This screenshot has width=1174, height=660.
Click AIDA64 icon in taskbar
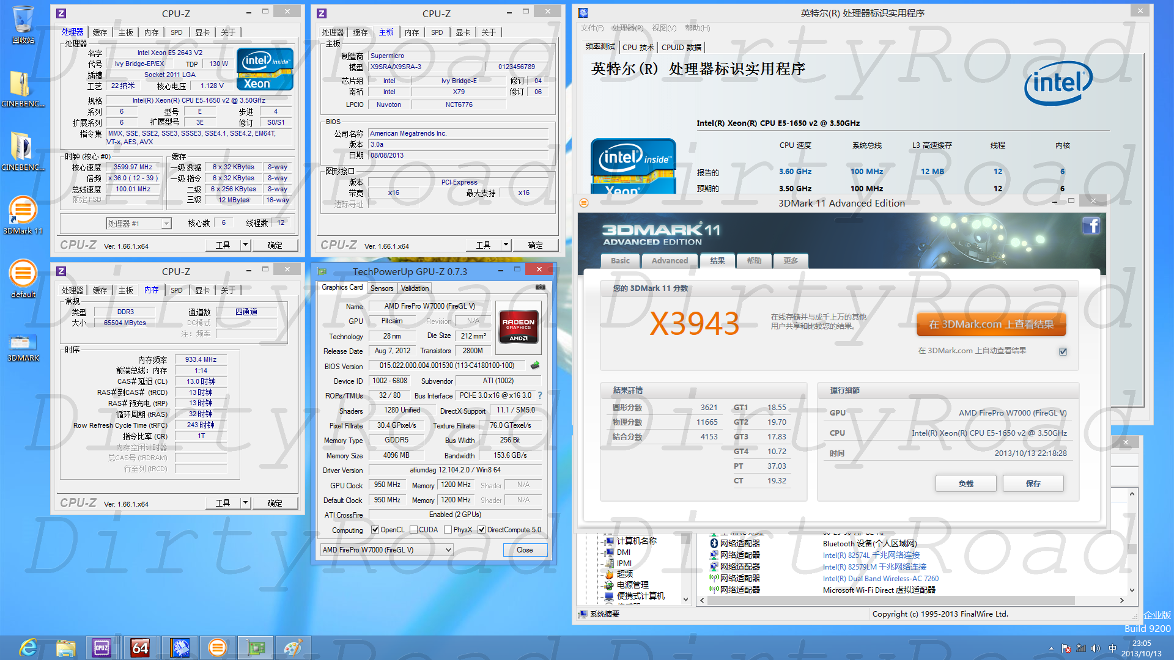(x=140, y=647)
